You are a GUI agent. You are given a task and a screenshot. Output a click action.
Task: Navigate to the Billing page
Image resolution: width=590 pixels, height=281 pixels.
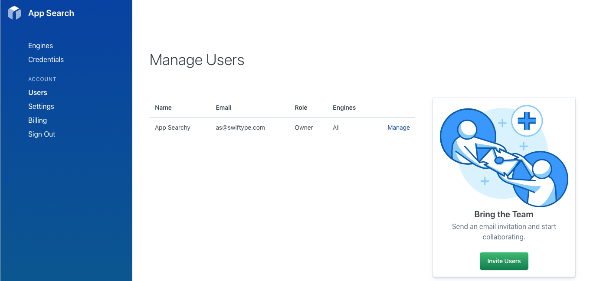[37, 120]
